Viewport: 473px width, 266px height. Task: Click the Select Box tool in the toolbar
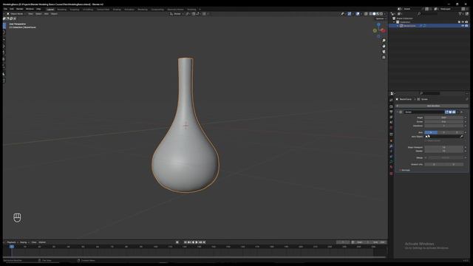4,26
